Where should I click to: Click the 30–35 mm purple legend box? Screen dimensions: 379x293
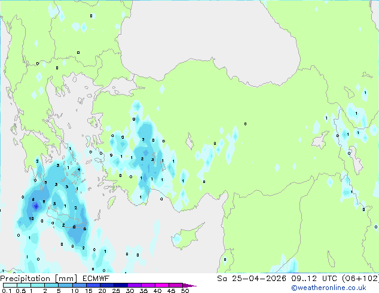tap(134, 285)
